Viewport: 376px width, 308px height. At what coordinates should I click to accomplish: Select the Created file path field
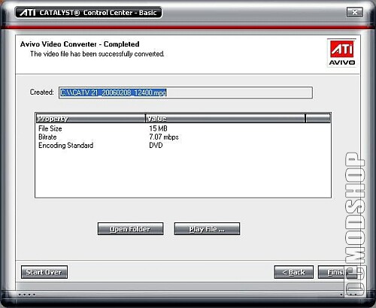(x=186, y=93)
